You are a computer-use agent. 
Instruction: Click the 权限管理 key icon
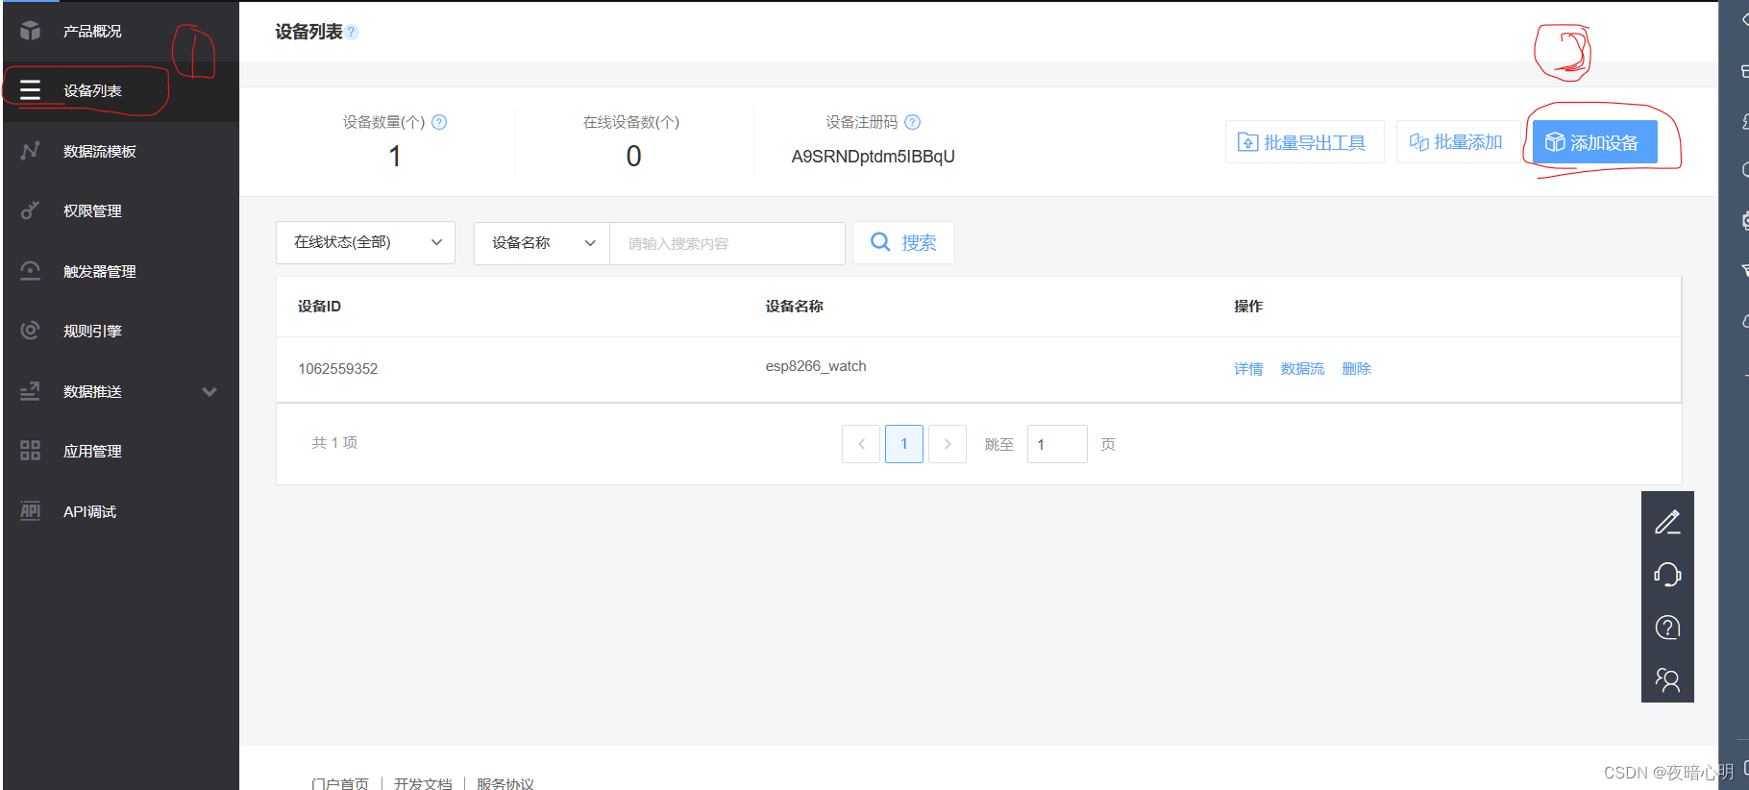click(x=31, y=210)
